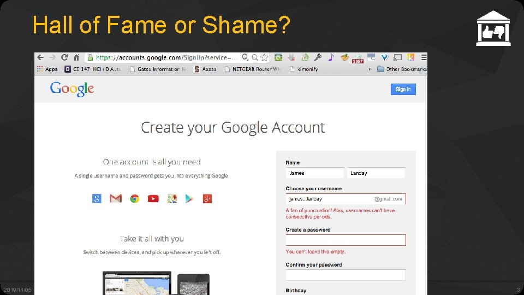Click the colorful K extension icon
524x295 pixels.
click(x=410, y=57)
